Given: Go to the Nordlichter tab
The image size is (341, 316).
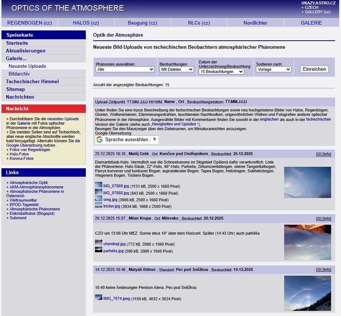Looking at the screenshot, I should [x=255, y=23].
